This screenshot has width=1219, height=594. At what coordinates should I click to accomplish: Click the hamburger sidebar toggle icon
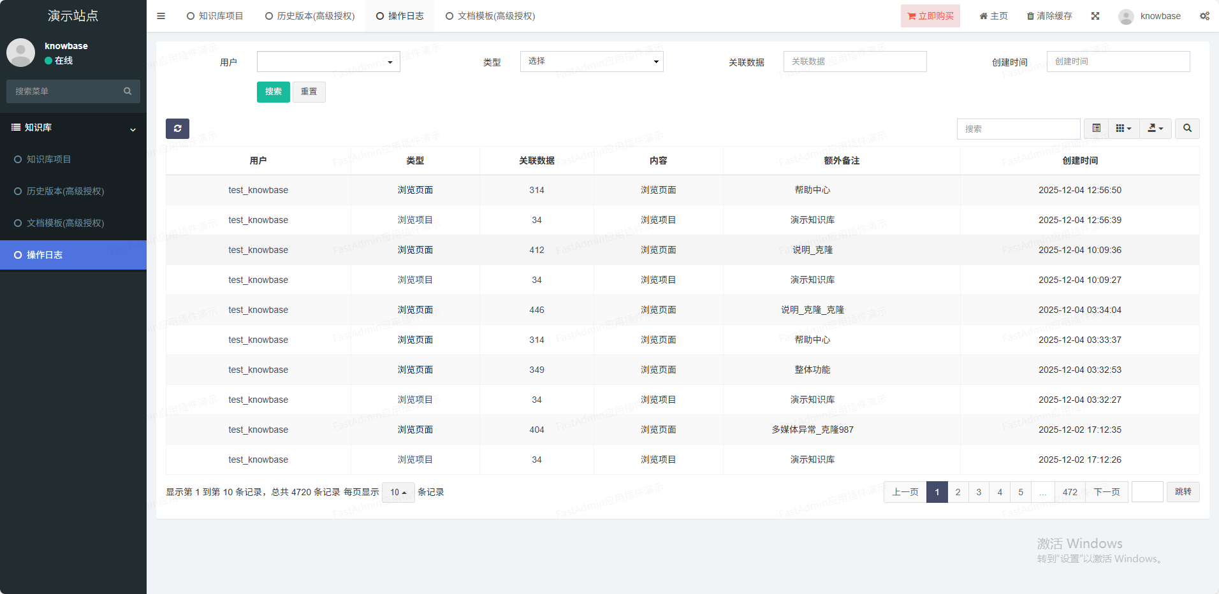point(161,16)
